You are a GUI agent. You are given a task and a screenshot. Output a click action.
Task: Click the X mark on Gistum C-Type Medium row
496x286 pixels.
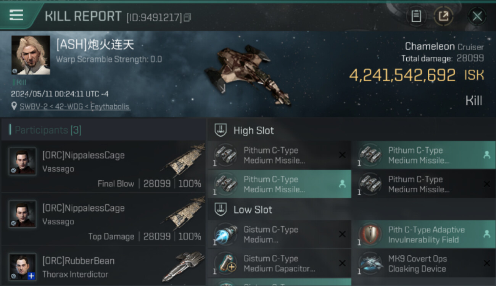coord(342,234)
